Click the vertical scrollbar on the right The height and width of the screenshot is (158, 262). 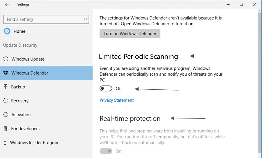(x=260, y=84)
